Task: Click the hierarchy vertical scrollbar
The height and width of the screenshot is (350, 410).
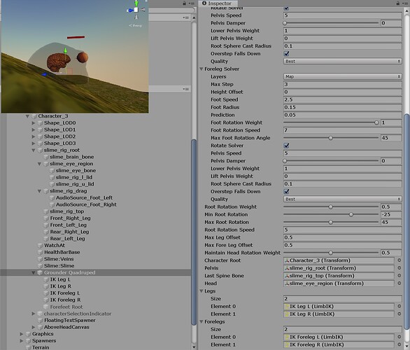Action: 194,232
